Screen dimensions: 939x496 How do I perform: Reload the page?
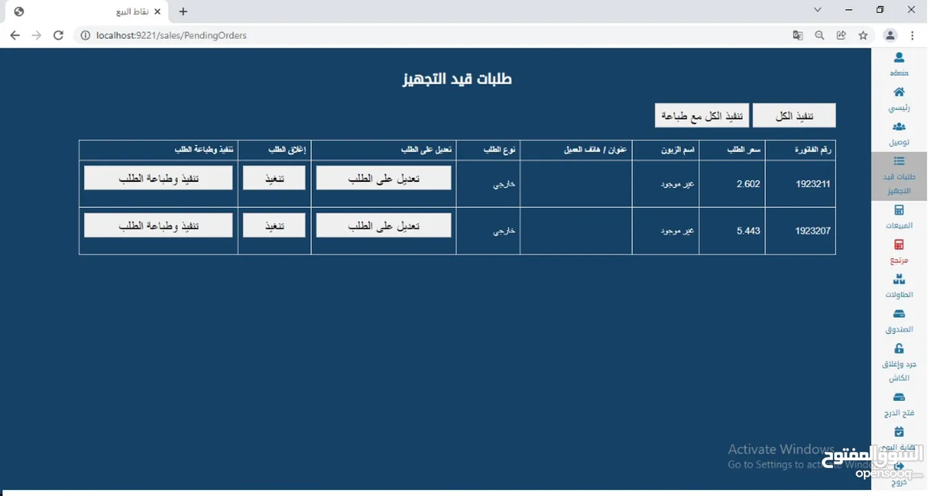pos(59,35)
